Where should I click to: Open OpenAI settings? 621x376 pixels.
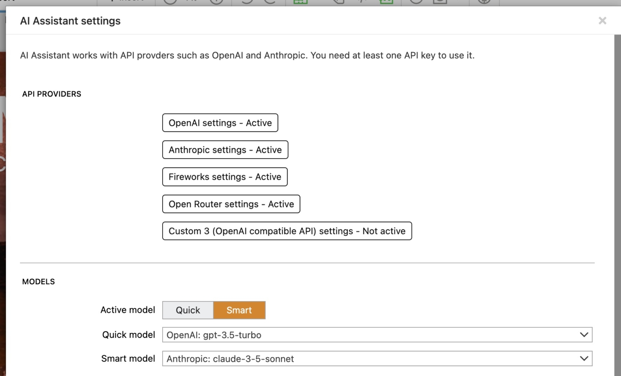pyautogui.click(x=220, y=123)
